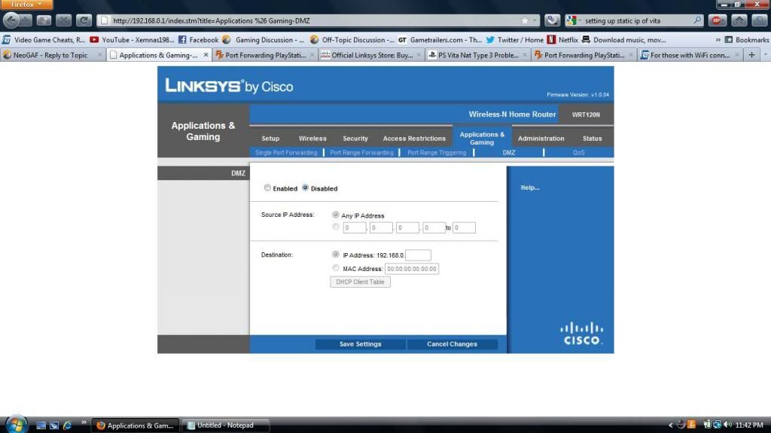Viewport: 771px width, 433px height.
Task: Open the Port Range Forwarding sub-tab
Action: 361,153
